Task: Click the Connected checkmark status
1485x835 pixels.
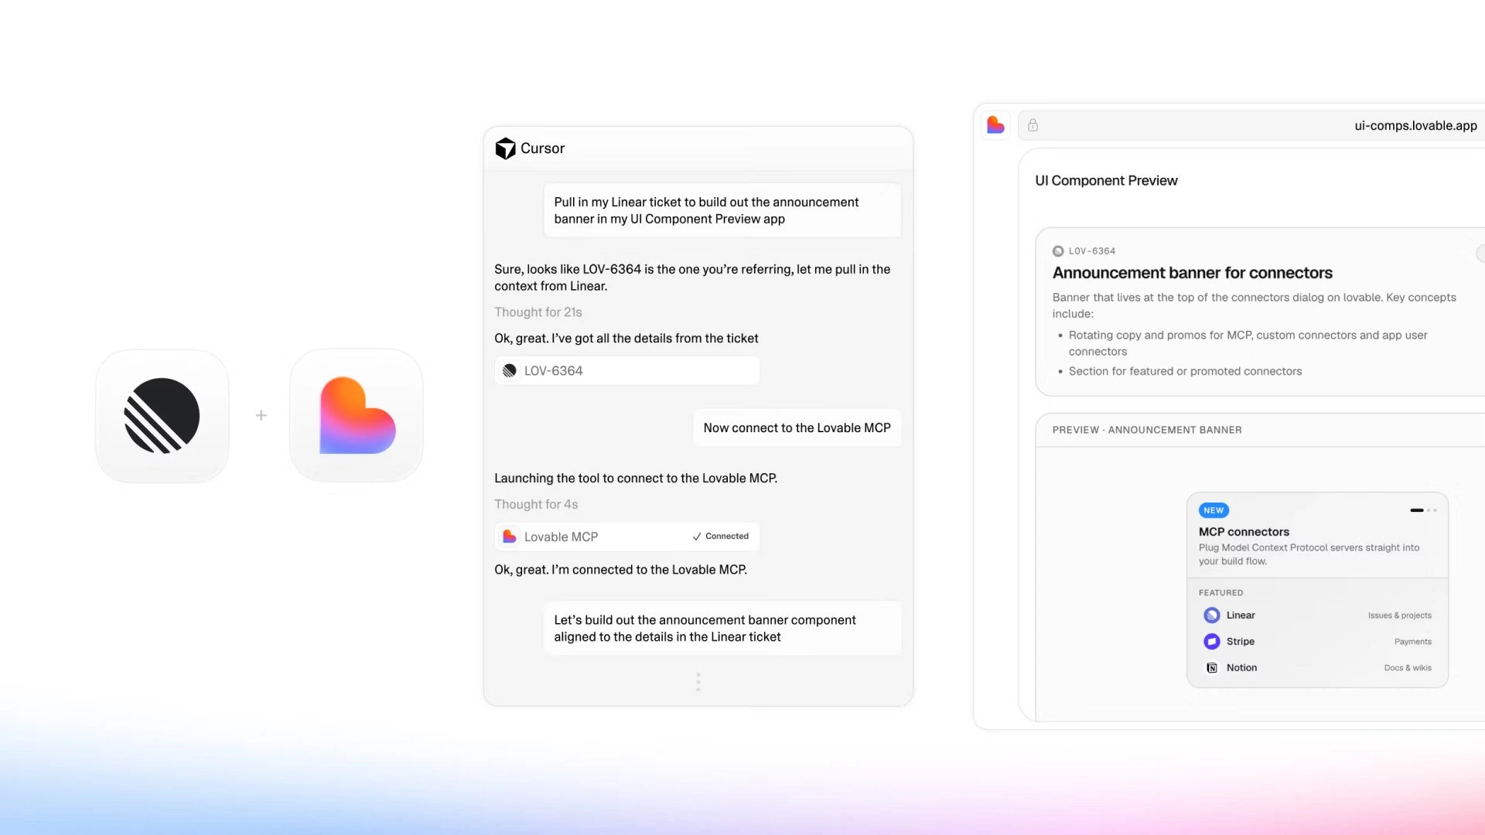Action: coord(720,537)
